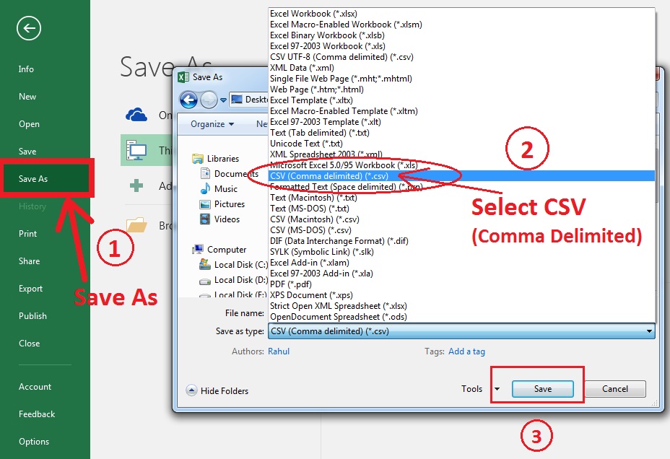This screenshot has width=670, height=459.
Task: Select Open in backstage menu
Action: pyautogui.click(x=29, y=124)
